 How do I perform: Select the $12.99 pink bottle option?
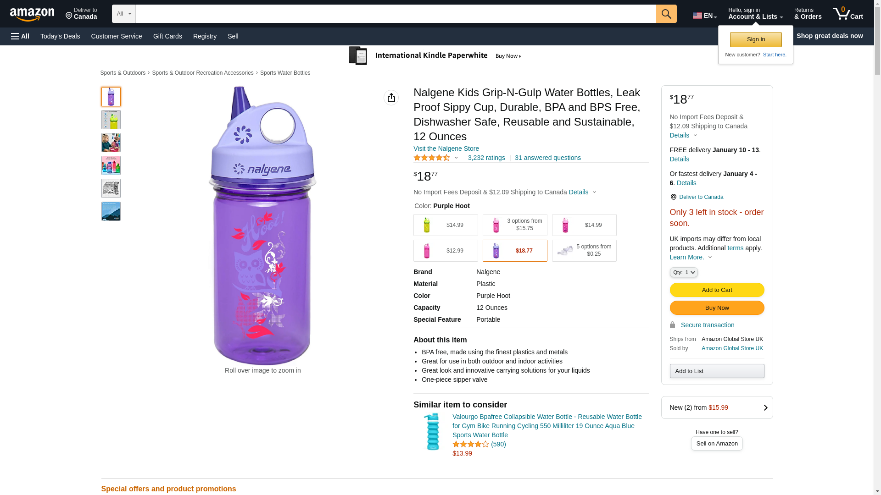coord(445,251)
